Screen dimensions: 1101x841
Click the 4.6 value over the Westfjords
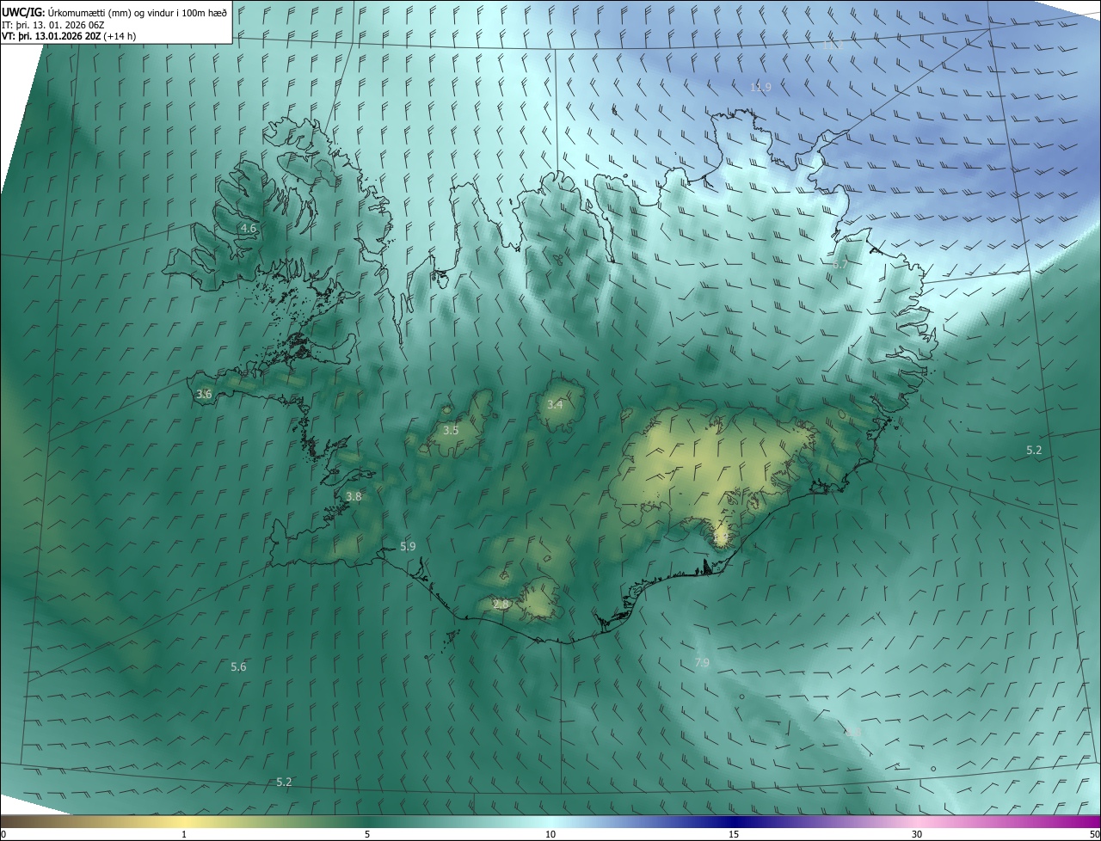(248, 228)
